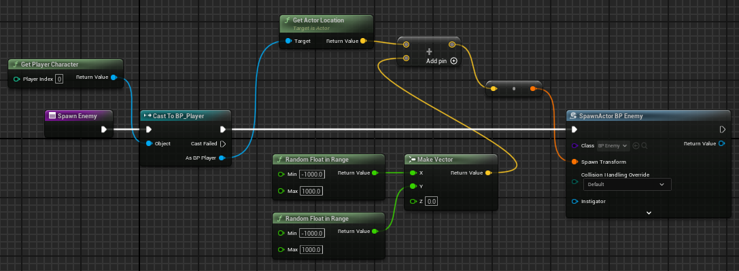Click the Spawn Transform input pin
Viewport: 739px width, 271px height.
(574, 162)
